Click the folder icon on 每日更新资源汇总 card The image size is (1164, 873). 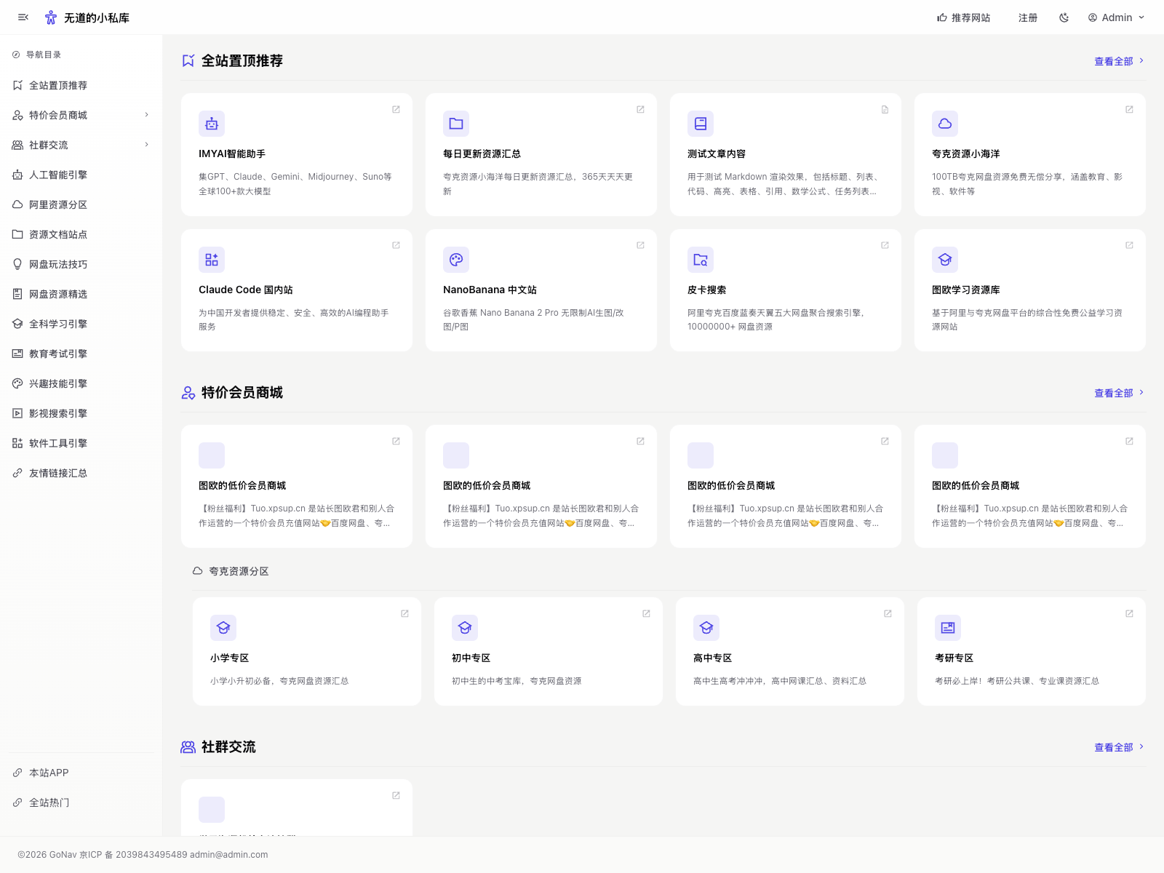(x=456, y=124)
